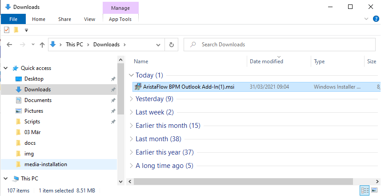Expand chevron after This PC breadcrumb
381x196 pixels.
click(x=88, y=45)
